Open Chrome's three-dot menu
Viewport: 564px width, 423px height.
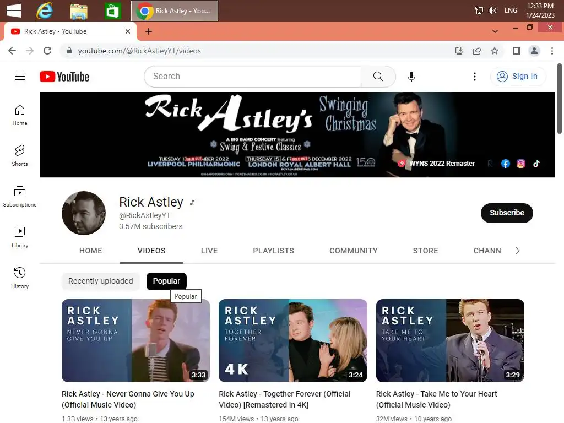coord(552,51)
